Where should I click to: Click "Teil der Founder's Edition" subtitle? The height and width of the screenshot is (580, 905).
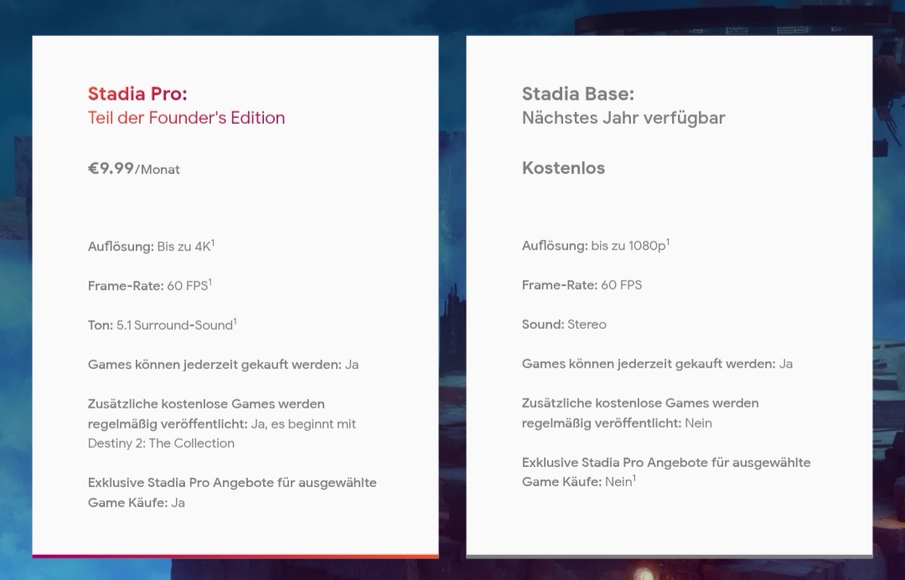186,118
